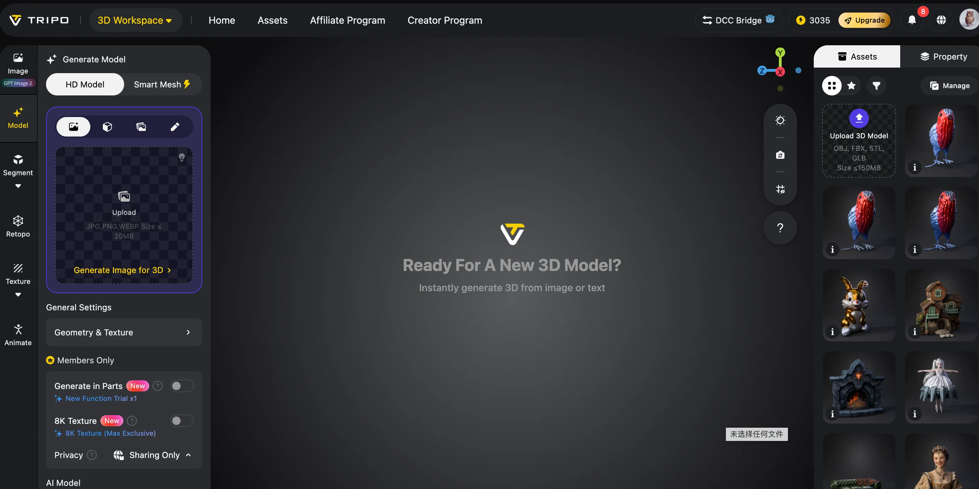The height and width of the screenshot is (489, 979).
Task: Click the Z axis on the gizmo
Action: pos(761,71)
